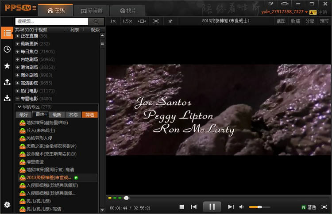
Task: Click green play icon beside 2013终极神差
Action: point(76,178)
